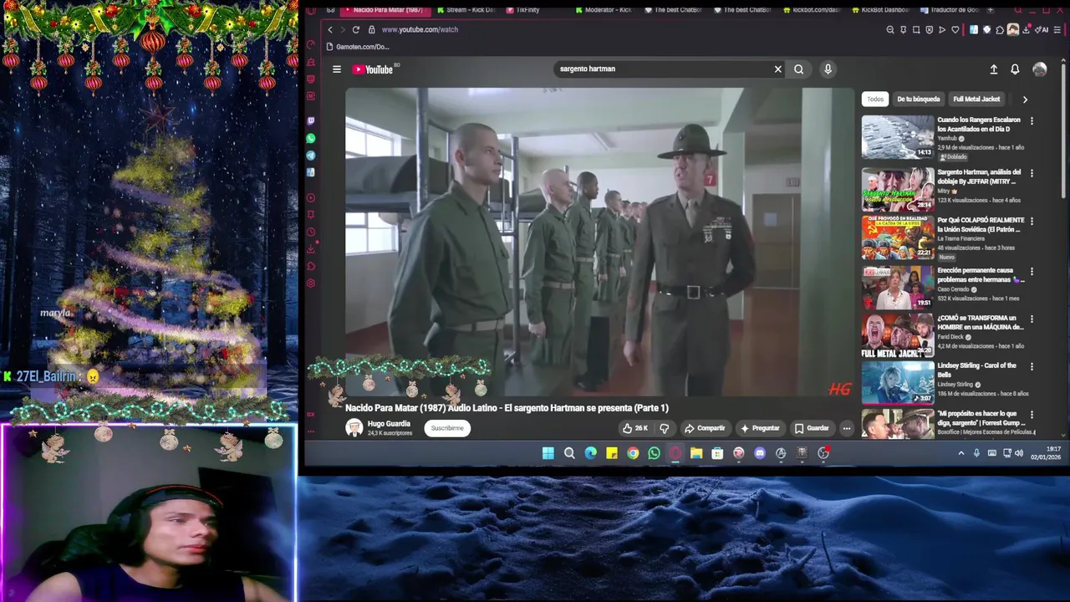Open 'Lindsey Stirling - Carol of the Bells' thumbnail

point(898,382)
